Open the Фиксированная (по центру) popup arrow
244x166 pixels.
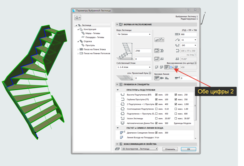(x=196, y=63)
